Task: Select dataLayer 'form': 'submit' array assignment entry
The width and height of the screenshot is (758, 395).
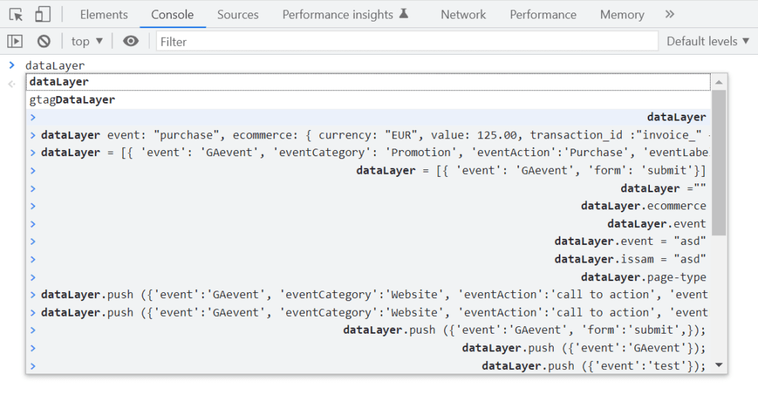Action: click(369, 170)
